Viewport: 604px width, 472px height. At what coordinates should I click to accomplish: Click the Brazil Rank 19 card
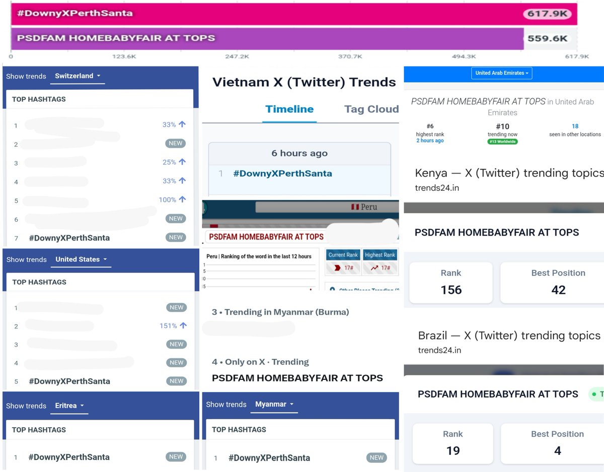(453, 443)
